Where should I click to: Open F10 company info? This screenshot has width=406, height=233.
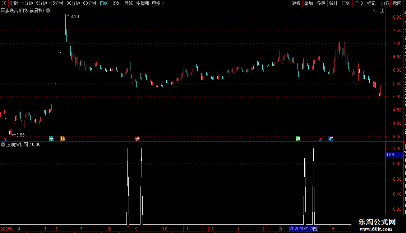tap(359, 3)
